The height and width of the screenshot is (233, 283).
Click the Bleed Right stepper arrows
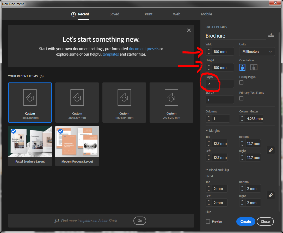242,203
